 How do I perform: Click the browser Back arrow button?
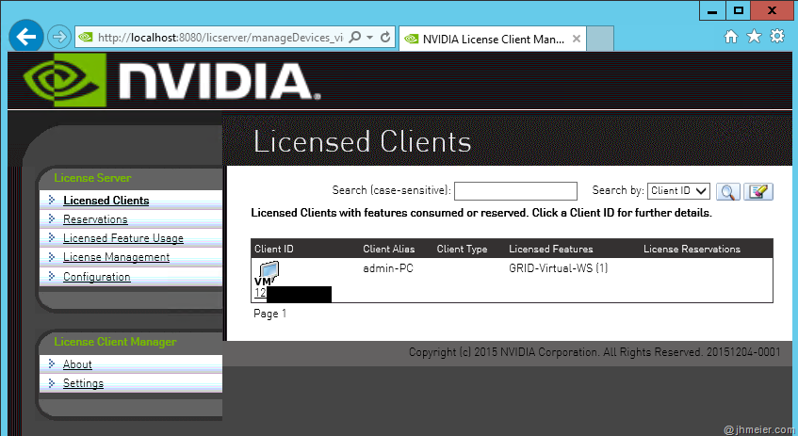coord(26,37)
